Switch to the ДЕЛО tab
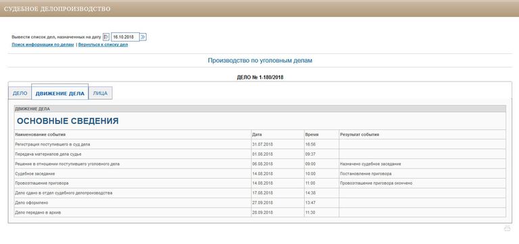This screenshot has width=519, height=244. pyautogui.click(x=20, y=94)
